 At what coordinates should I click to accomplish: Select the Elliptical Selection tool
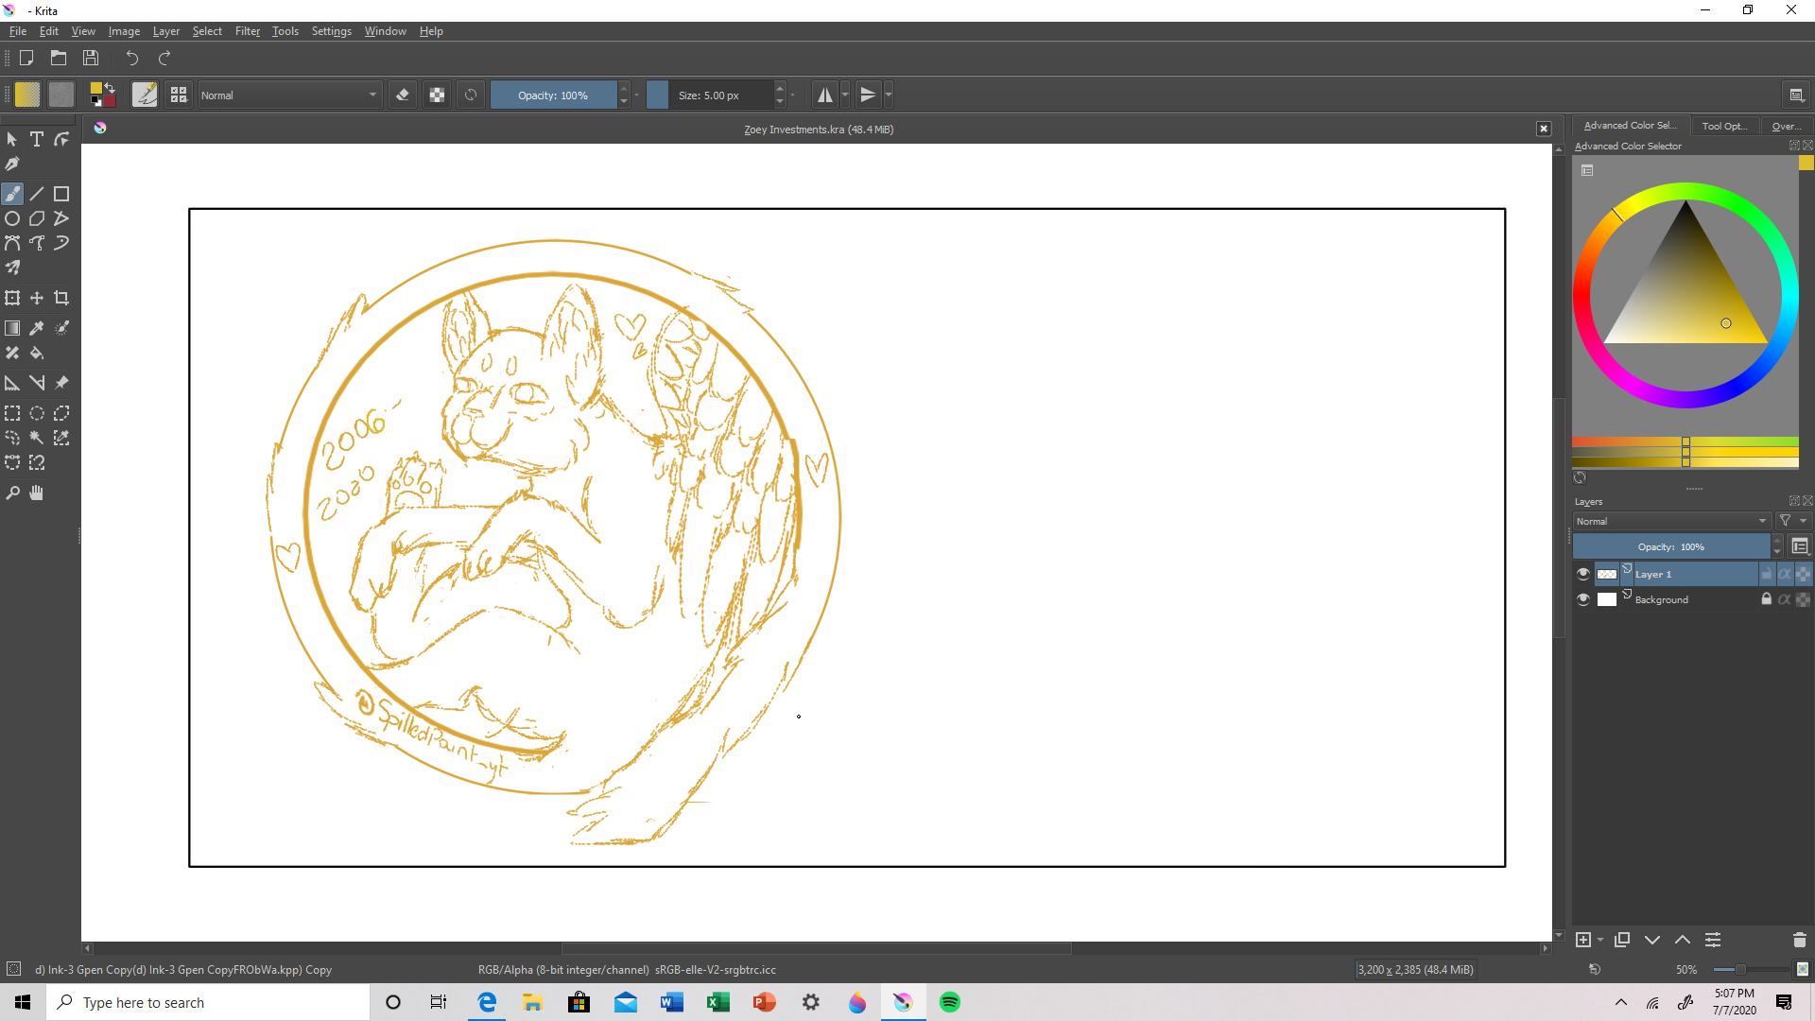coord(37,413)
